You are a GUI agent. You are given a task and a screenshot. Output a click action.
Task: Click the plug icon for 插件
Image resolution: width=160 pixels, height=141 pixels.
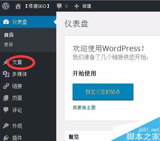click(x=6, y=138)
